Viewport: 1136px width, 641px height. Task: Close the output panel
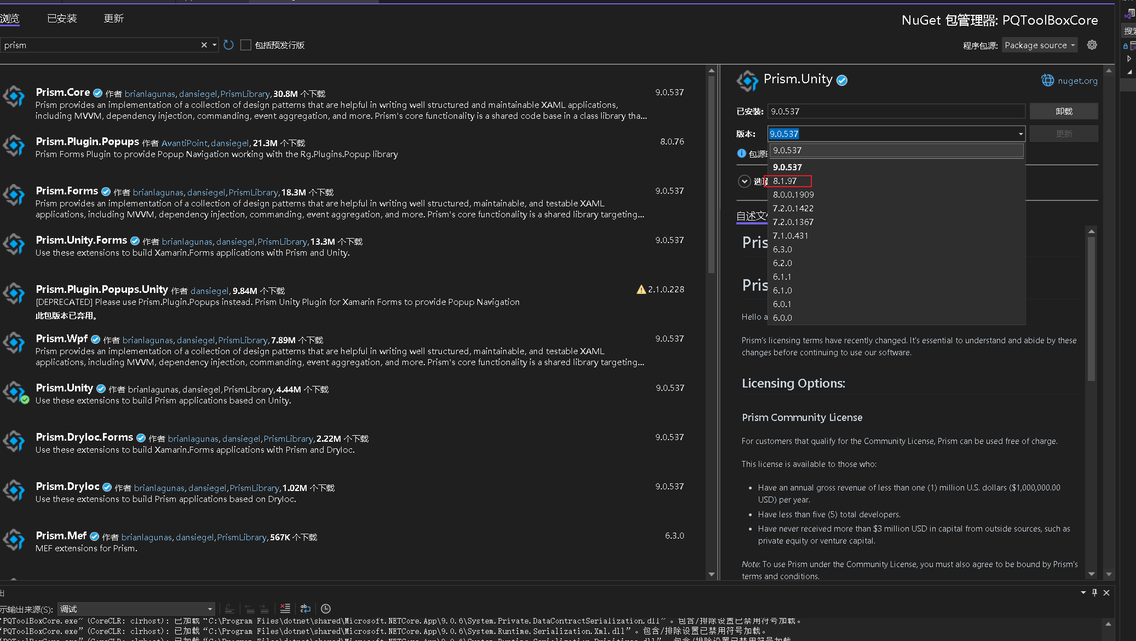click(x=1106, y=593)
